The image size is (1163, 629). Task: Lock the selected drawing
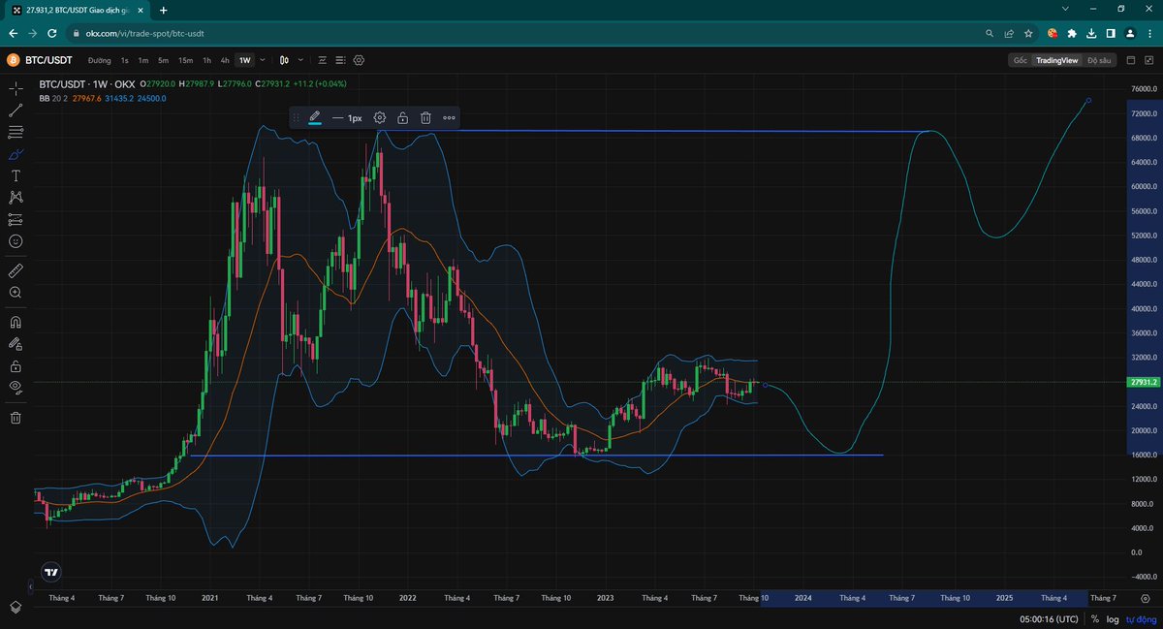coord(402,118)
